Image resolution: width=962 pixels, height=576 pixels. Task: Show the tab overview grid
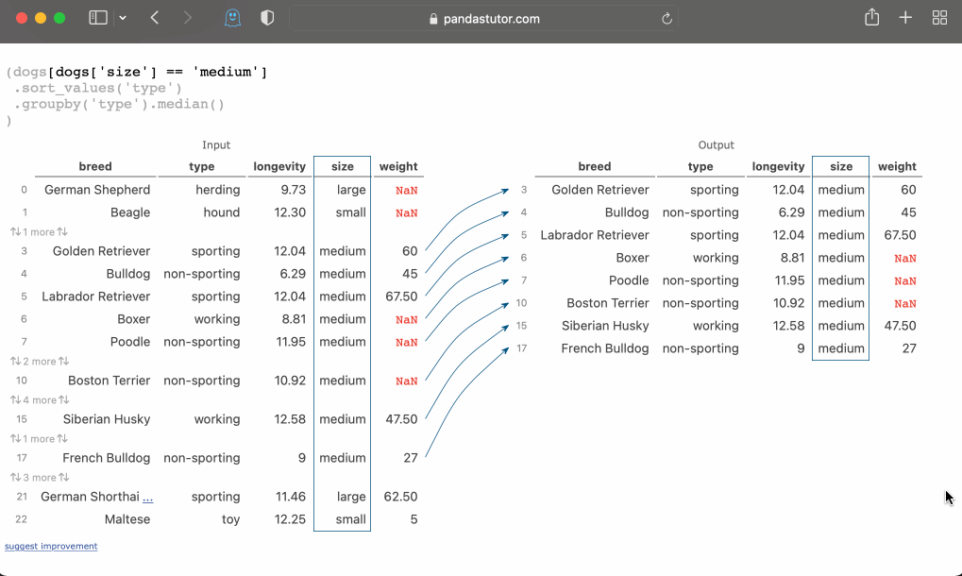point(939,17)
